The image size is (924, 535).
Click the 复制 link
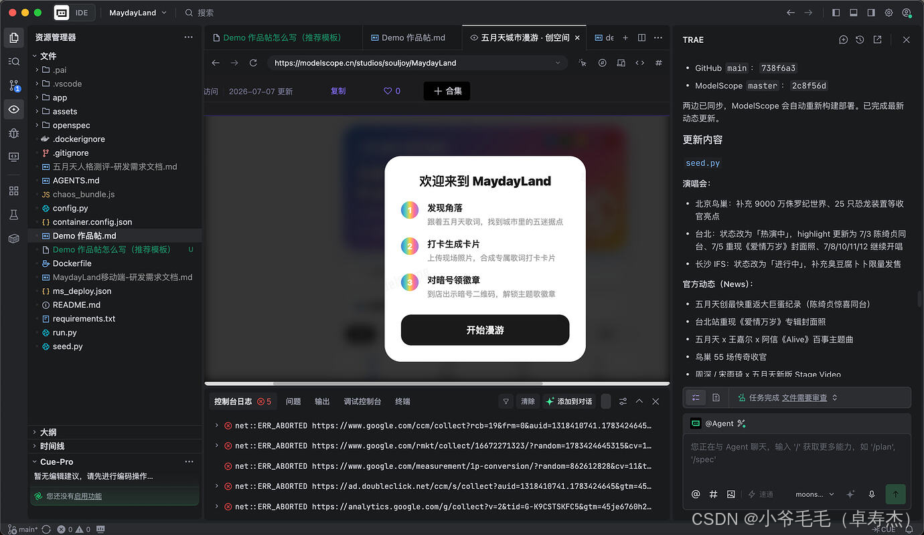(338, 91)
